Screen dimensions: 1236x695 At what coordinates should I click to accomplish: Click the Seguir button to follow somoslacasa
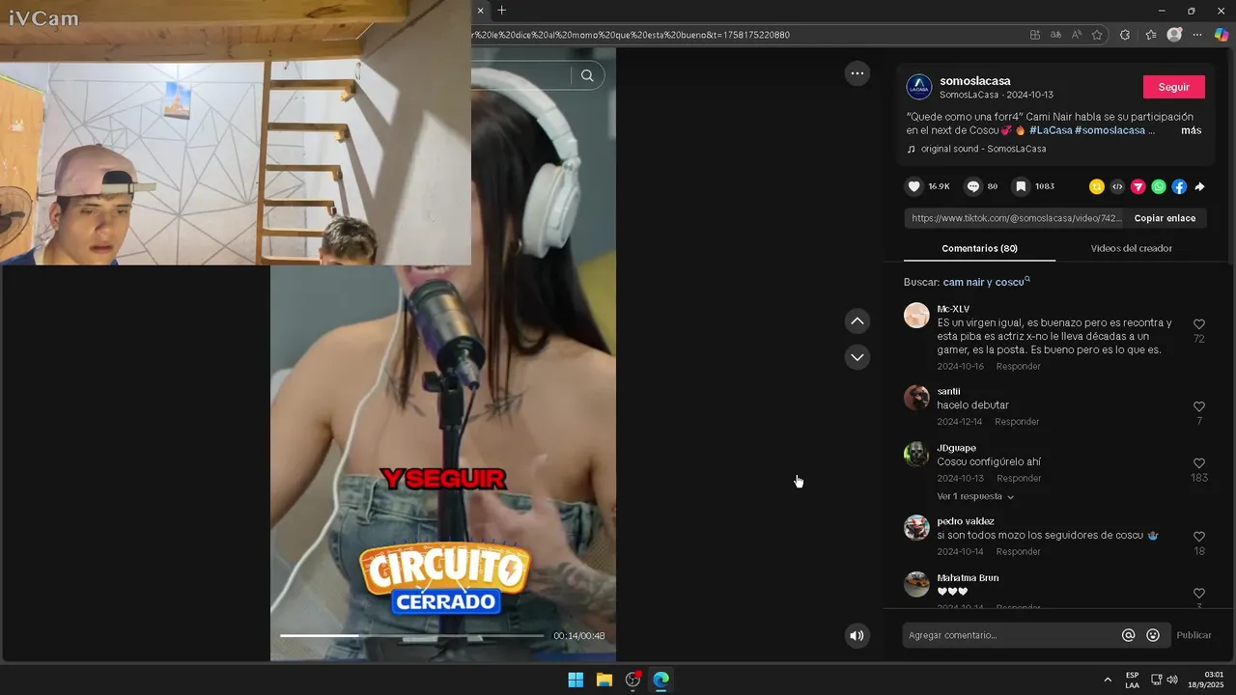pyautogui.click(x=1174, y=87)
